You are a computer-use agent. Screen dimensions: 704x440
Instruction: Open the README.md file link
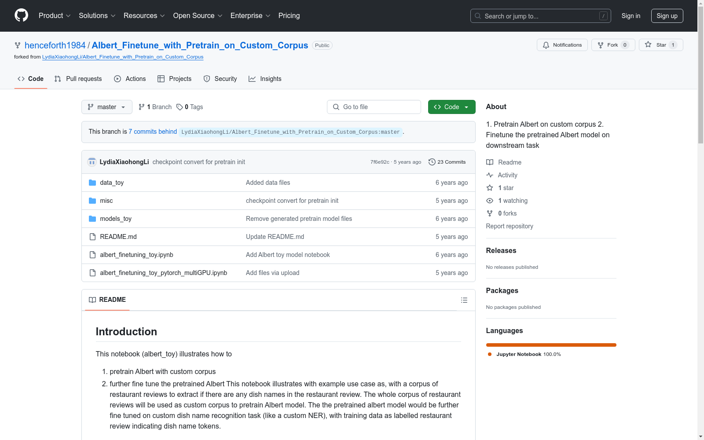click(x=118, y=237)
